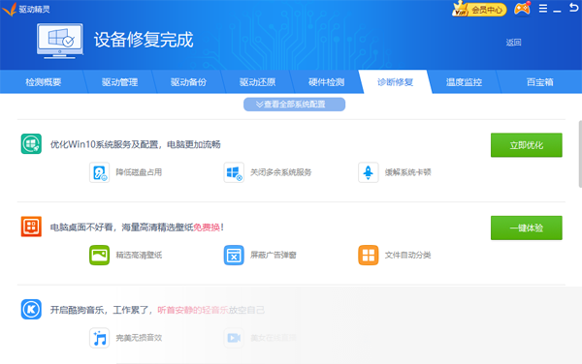
Task: Open the 驱动备份 tab
Action: tap(188, 82)
